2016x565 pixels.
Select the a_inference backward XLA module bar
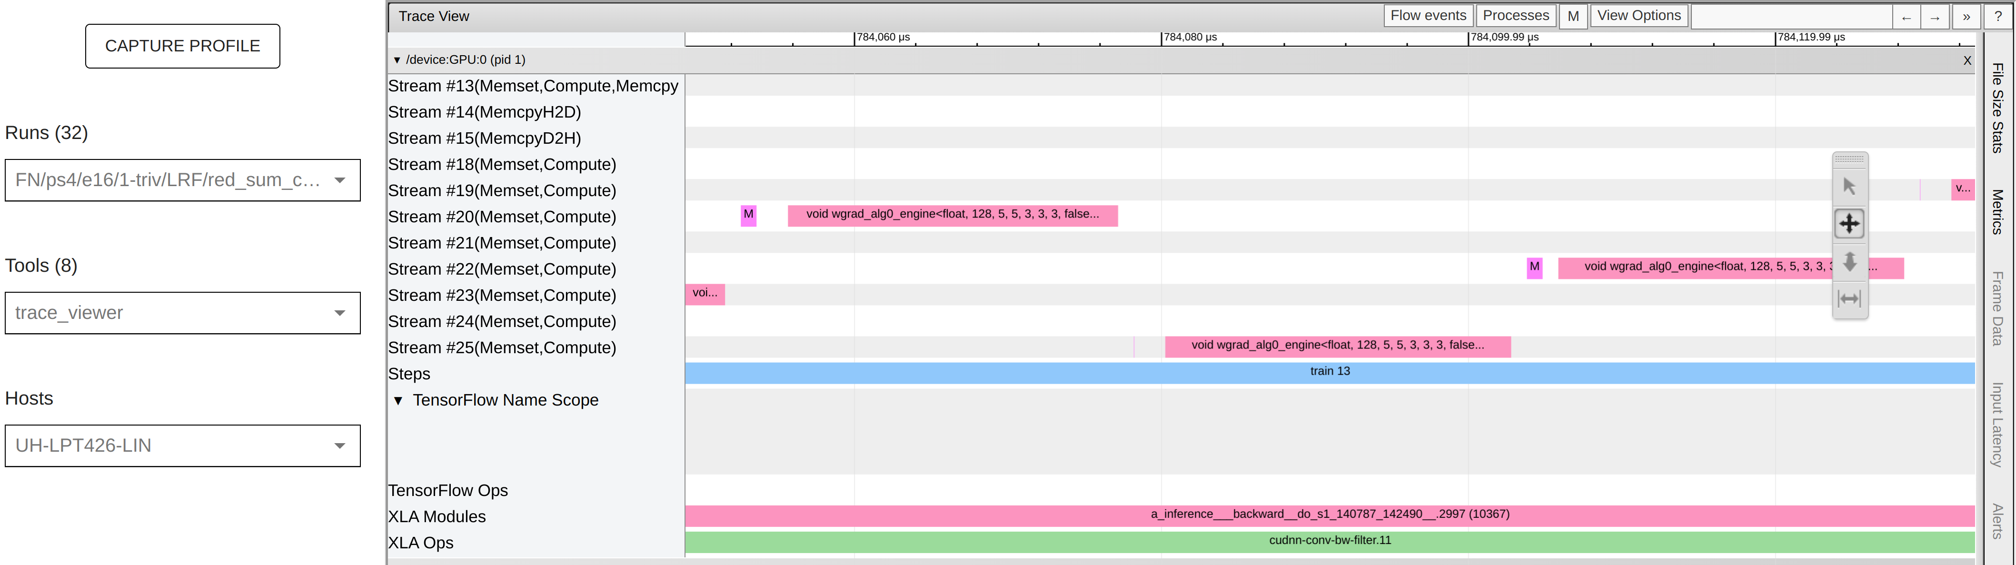1330,515
